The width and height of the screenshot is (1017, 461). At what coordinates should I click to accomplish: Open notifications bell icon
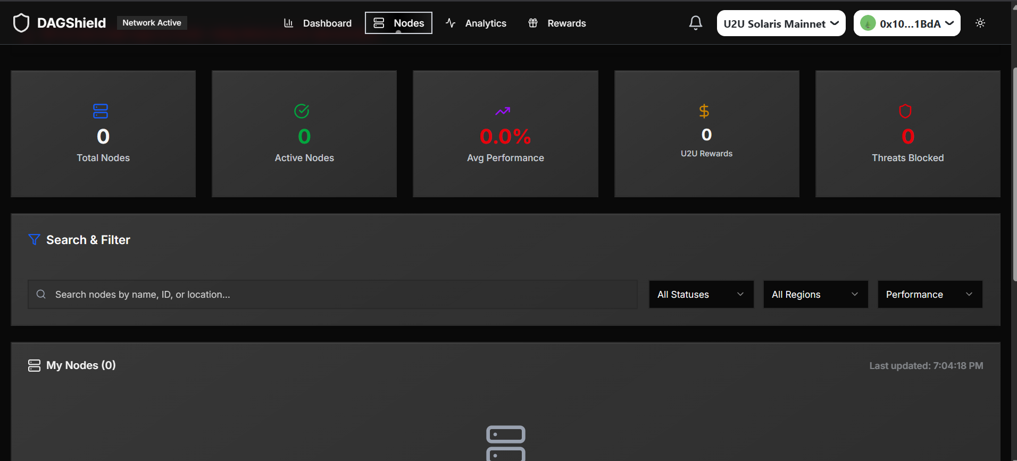point(695,23)
